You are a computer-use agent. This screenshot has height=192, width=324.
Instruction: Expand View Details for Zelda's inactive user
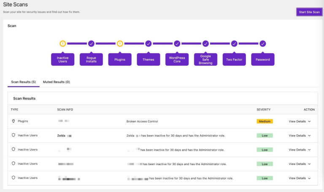tap(300, 135)
